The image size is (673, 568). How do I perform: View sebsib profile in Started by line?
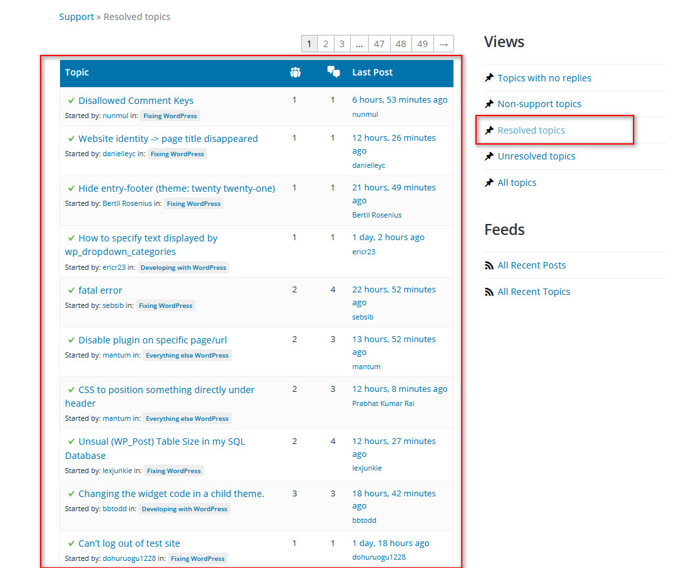pos(113,305)
